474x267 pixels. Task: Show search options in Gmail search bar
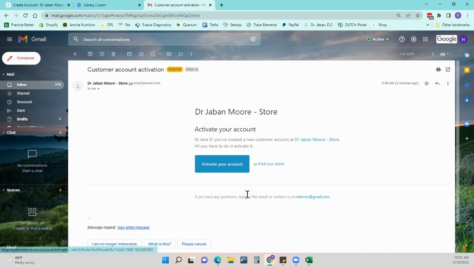tap(253, 39)
